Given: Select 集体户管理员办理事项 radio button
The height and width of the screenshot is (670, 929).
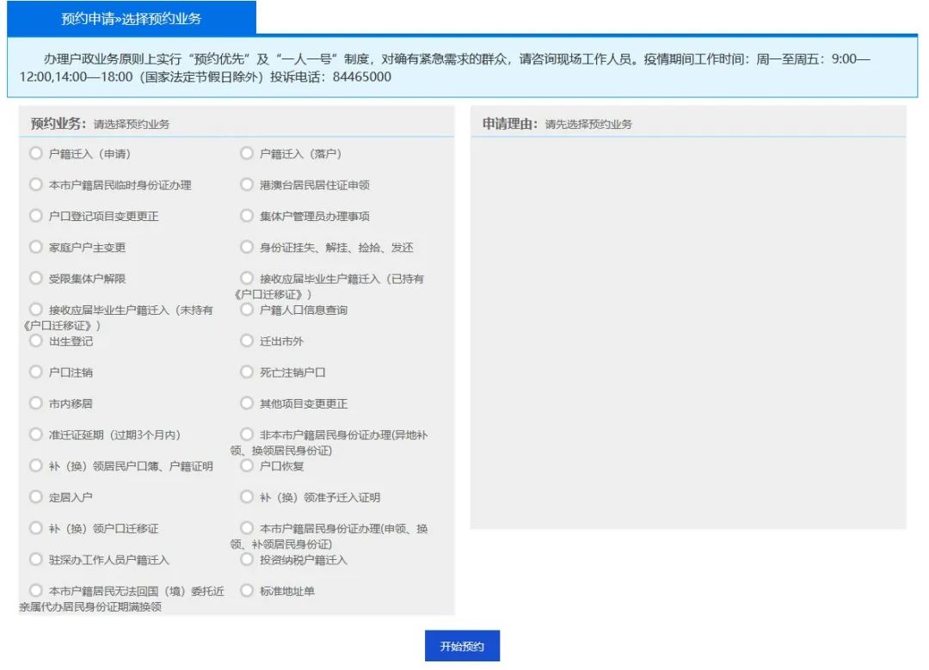Looking at the screenshot, I should pyautogui.click(x=247, y=216).
